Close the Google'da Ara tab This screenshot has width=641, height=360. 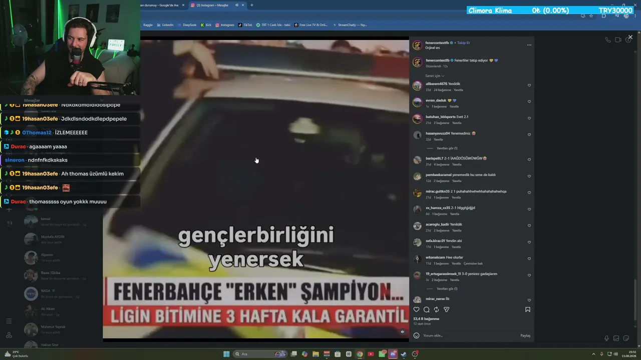pyautogui.click(x=183, y=5)
